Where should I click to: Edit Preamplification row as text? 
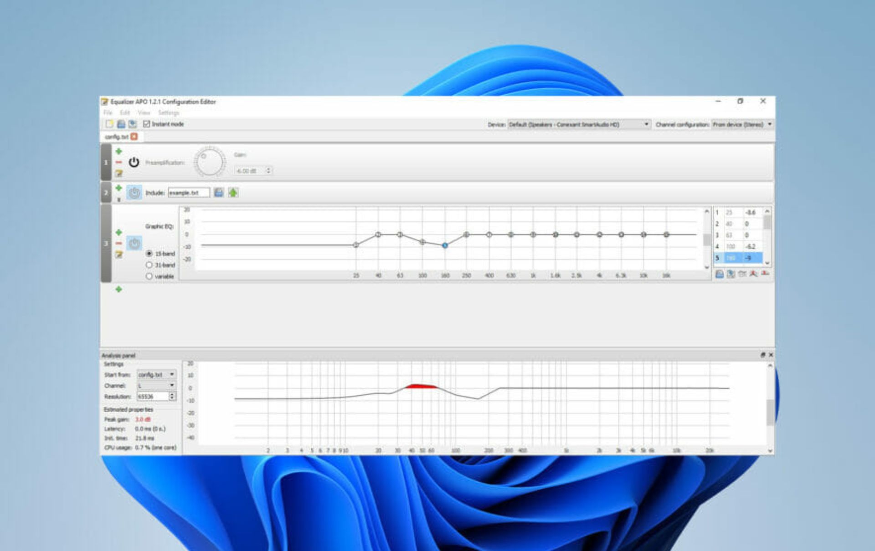119,173
